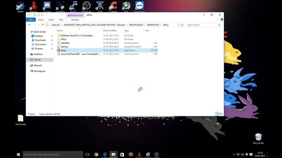Open the File menu tab

(31, 19)
